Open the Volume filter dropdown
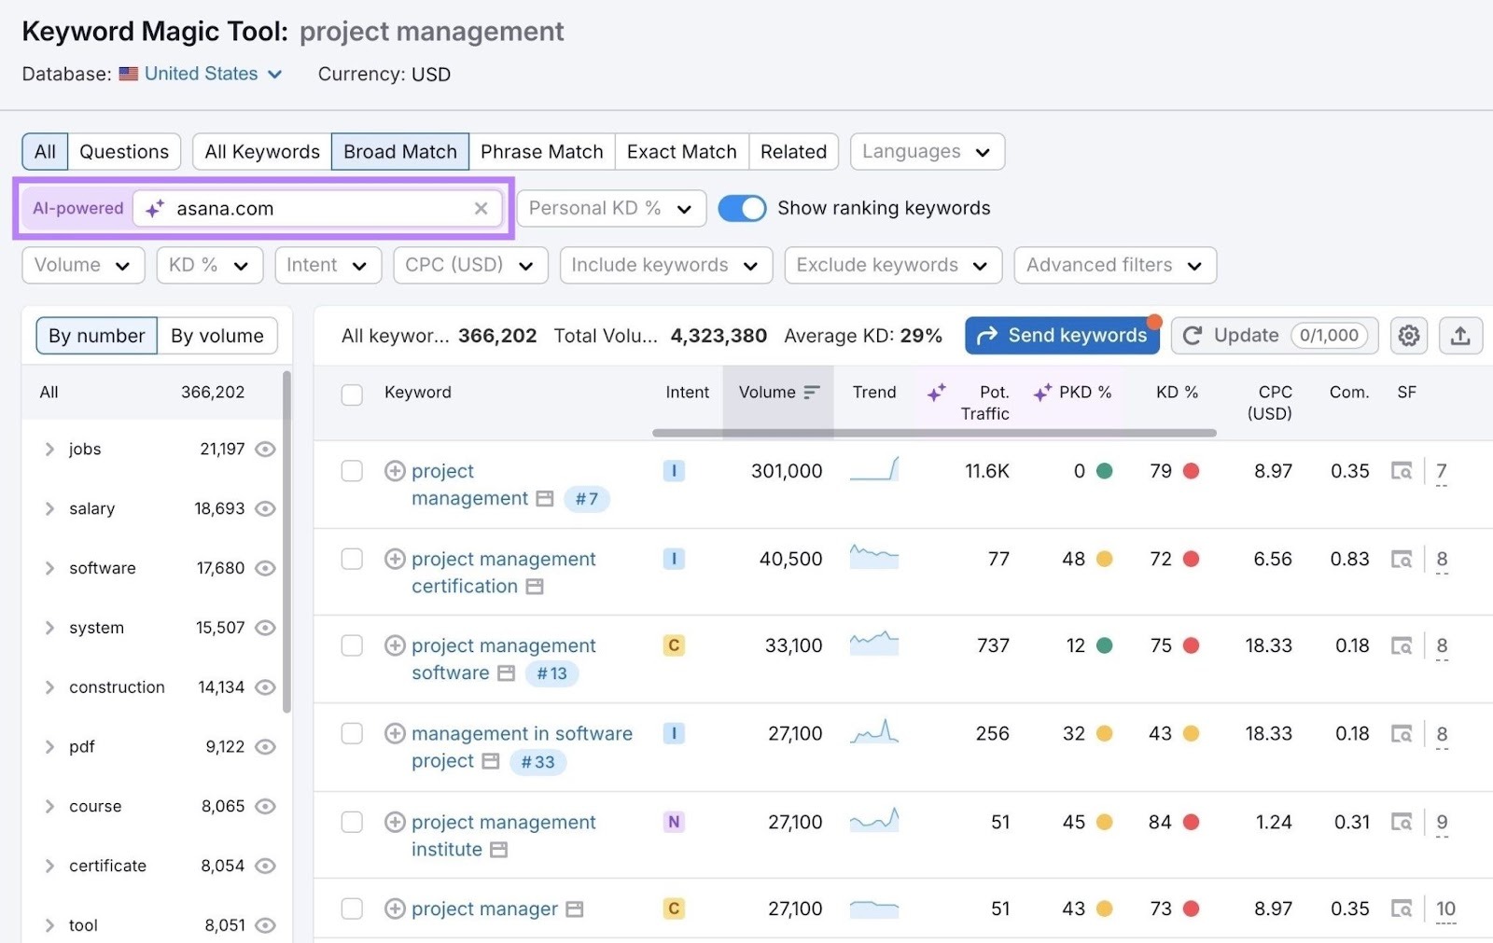This screenshot has height=943, width=1493. (x=82, y=265)
